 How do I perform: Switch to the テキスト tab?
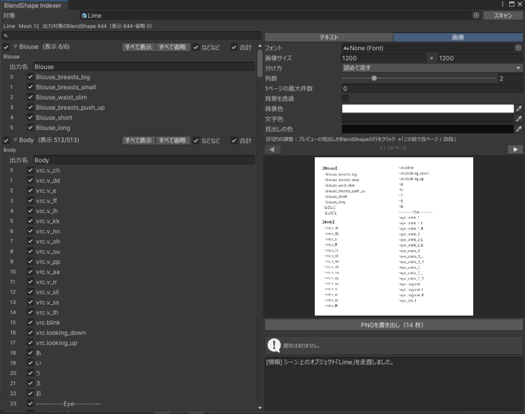329,37
